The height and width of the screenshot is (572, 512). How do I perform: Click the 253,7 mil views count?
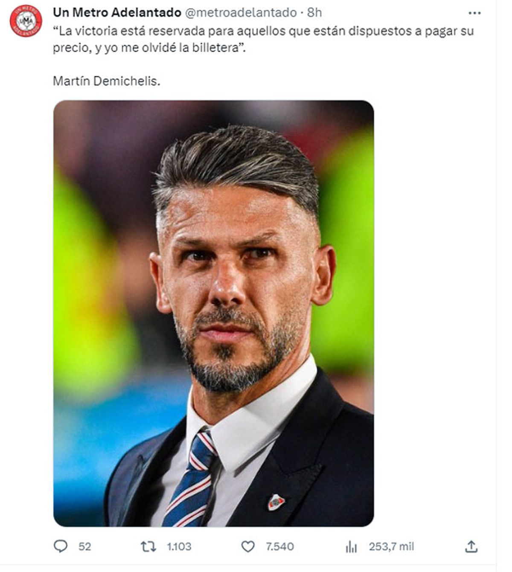click(391, 546)
